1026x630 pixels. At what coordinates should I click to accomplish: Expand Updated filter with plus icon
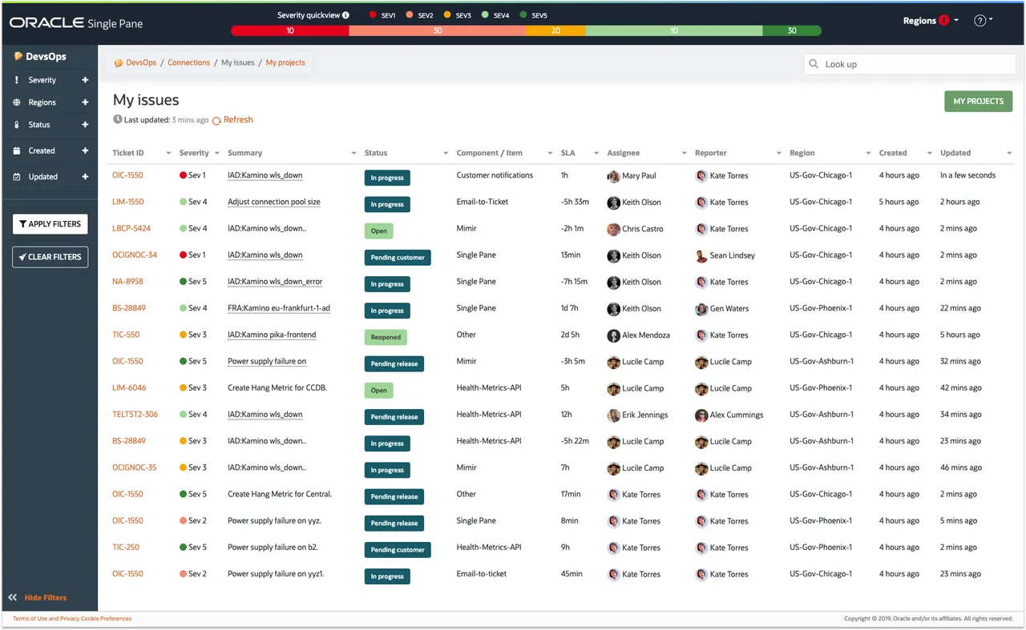click(85, 177)
